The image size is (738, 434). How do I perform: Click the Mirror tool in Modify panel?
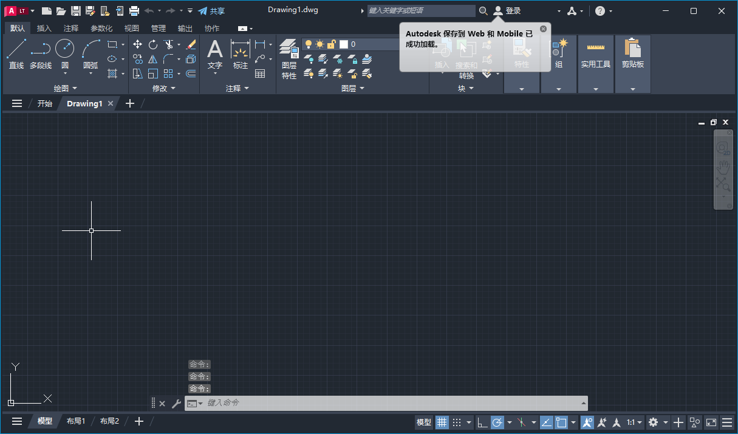(x=153, y=59)
